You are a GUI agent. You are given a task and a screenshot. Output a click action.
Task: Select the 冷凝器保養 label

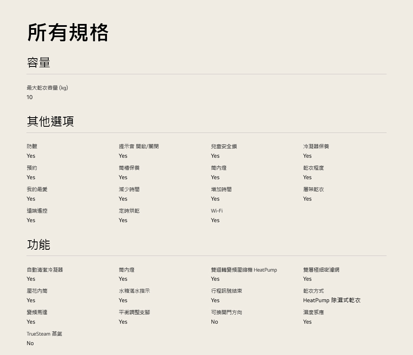click(x=316, y=147)
